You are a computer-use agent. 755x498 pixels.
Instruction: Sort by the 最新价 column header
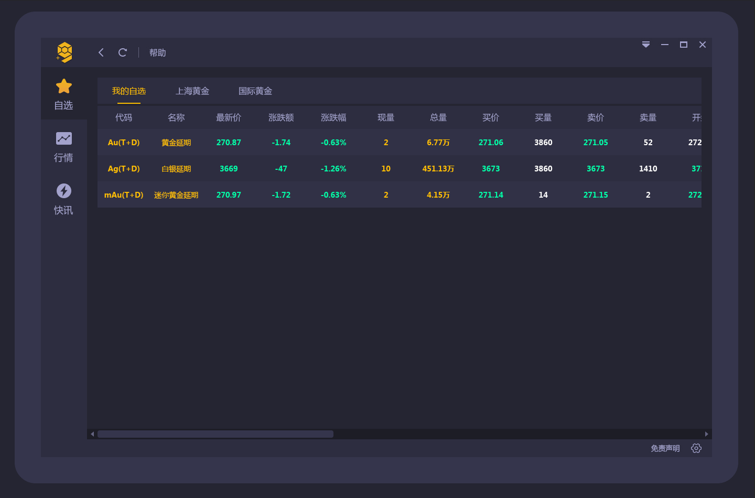click(229, 117)
